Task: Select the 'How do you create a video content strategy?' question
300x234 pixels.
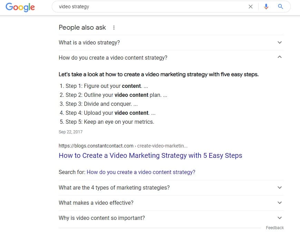Action: (113, 58)
